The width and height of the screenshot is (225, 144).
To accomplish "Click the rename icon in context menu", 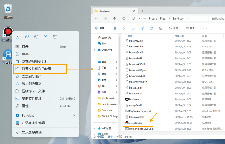I will point(36,37).
